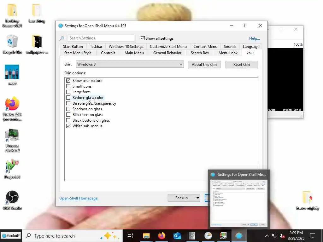Check Disable glass transparency option

pyautogui.click(x=68, y=103)
